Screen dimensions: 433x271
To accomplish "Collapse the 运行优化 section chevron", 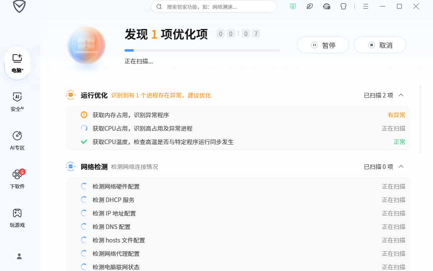I will [401, 95].
